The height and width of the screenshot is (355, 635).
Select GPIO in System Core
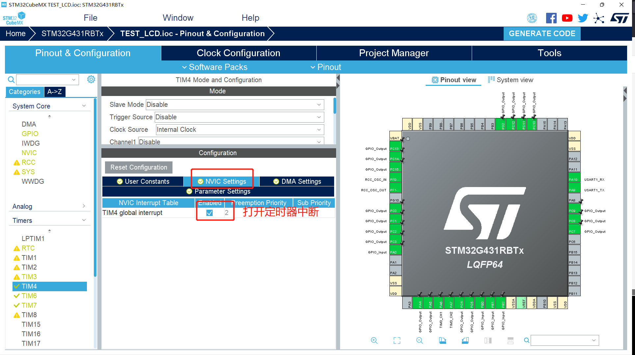[30, 134]
